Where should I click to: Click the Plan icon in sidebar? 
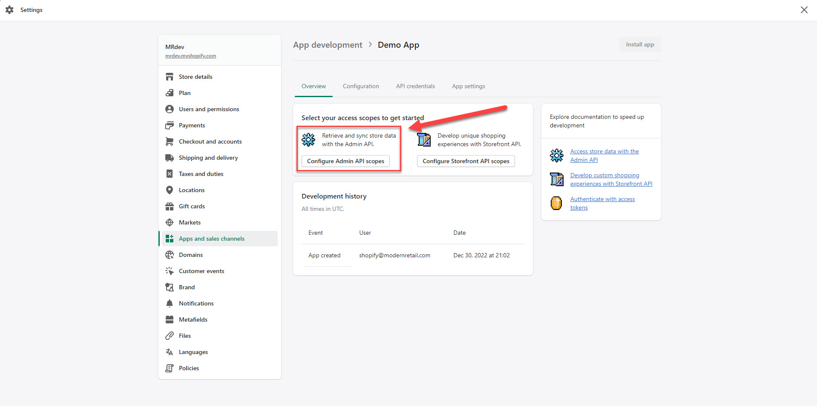pyautogui.click(x=170, y=93)
